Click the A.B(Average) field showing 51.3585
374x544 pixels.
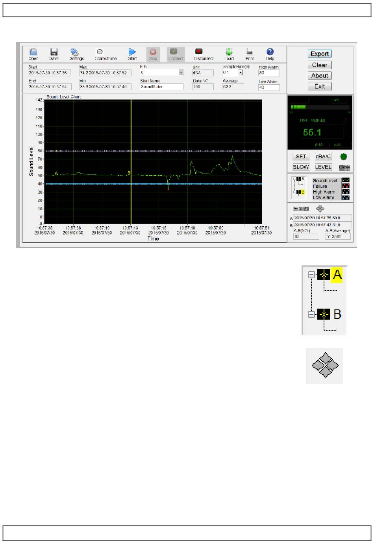point(338,237)
